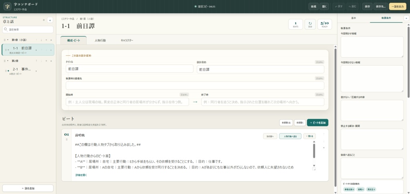Switch to the 人物行動 tab
The height and width of the screenshot is (194, 410).
(100, 40)
